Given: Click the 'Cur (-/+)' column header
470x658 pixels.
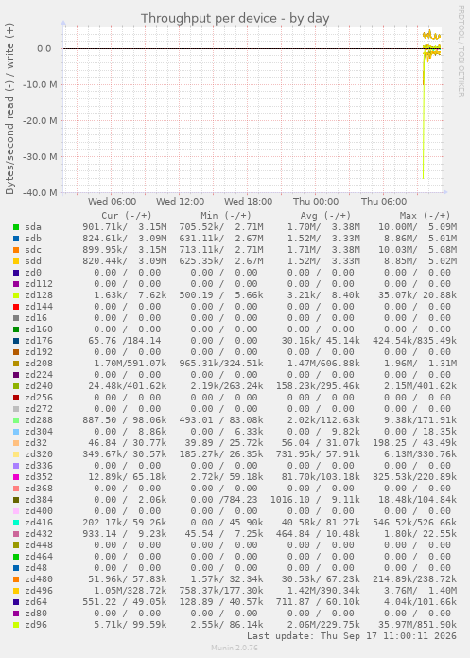Looking at the screenshot, I should [x=127, y=216].
